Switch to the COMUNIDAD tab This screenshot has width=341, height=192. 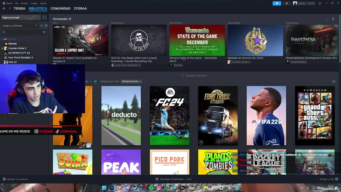point(60,9)
